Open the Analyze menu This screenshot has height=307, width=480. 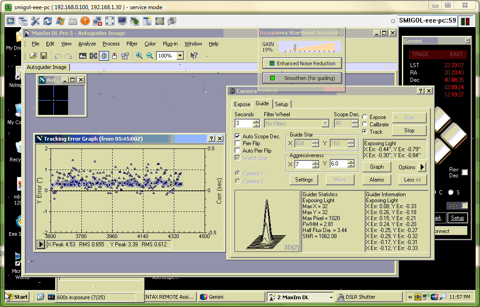pyautogui.click(x=87, y=44)
